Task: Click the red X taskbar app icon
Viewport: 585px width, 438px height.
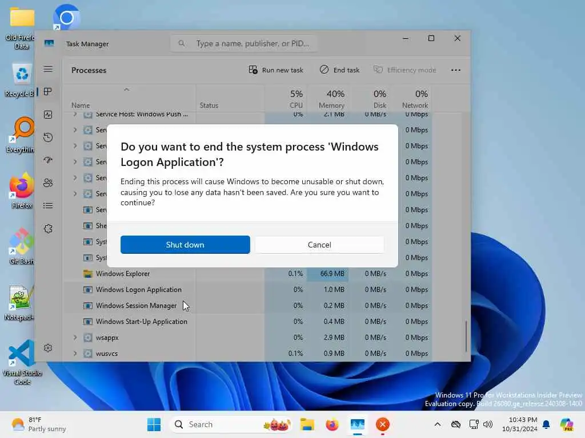Action: click(382, 424)
